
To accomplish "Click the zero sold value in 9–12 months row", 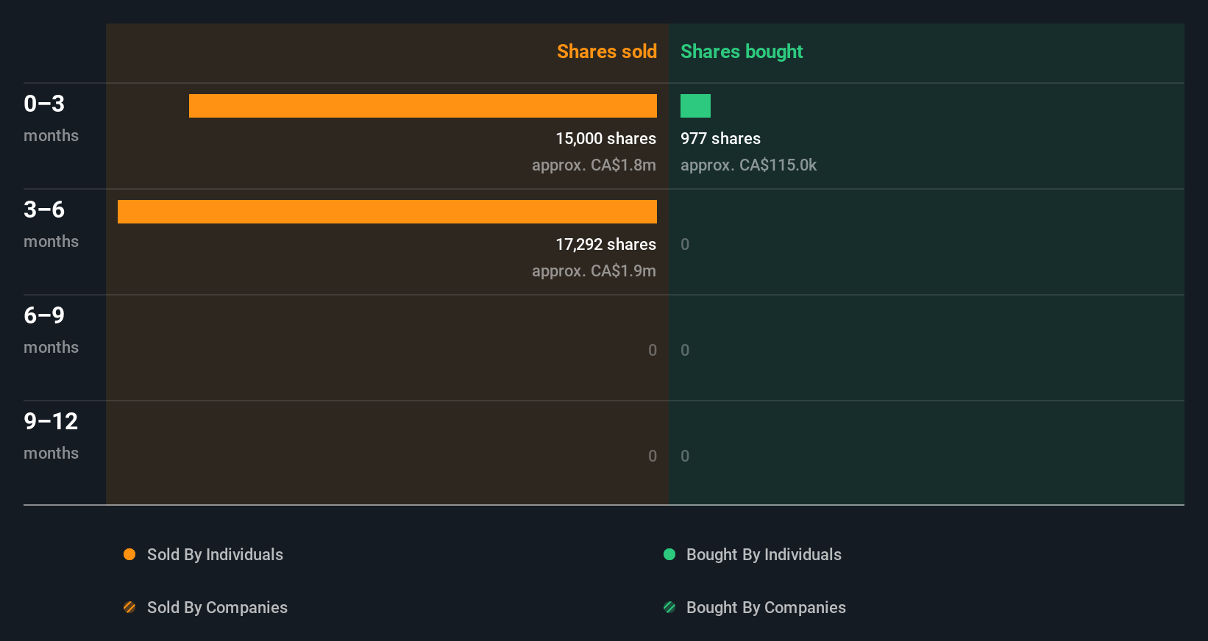I will point(653,456).
